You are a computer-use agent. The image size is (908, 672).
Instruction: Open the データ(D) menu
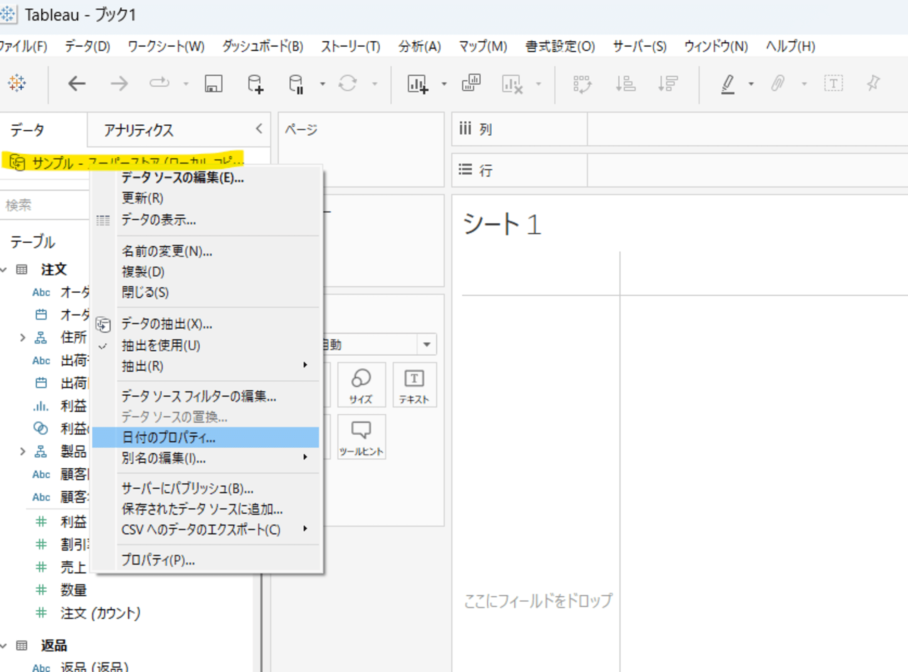(88, 46)
